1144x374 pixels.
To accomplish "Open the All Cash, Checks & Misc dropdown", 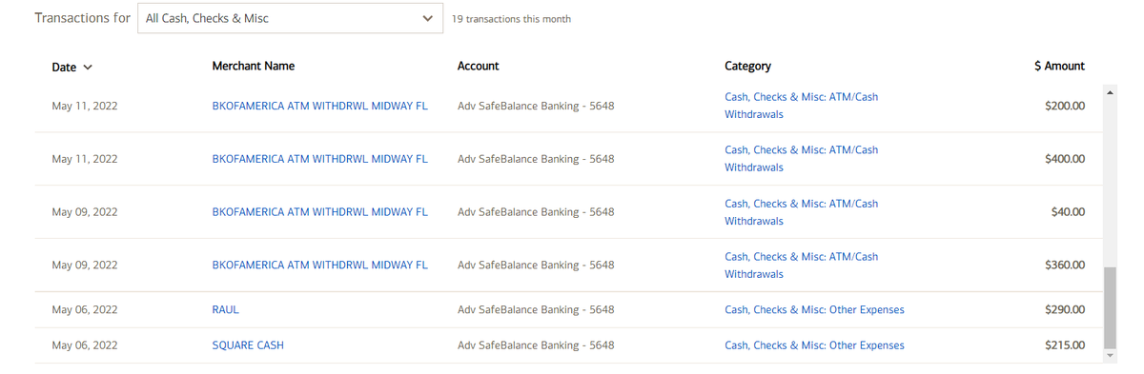I will pyautogui.click(x=290, y=18).
